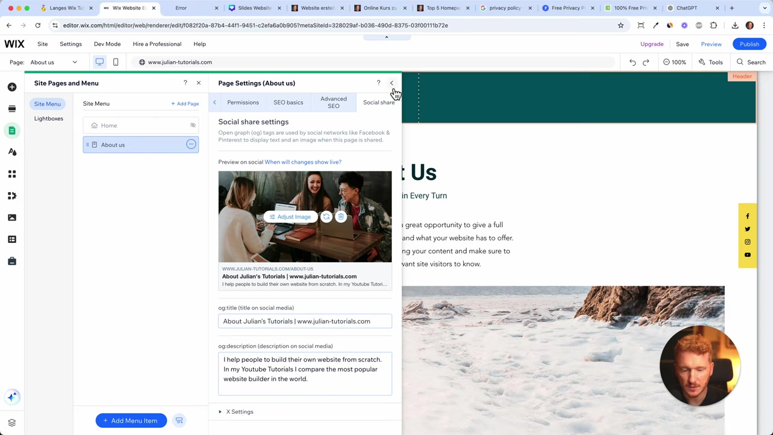Open the Add Elements plus icon in left sidebar
The image size is (773, 435).
(12, 87)
